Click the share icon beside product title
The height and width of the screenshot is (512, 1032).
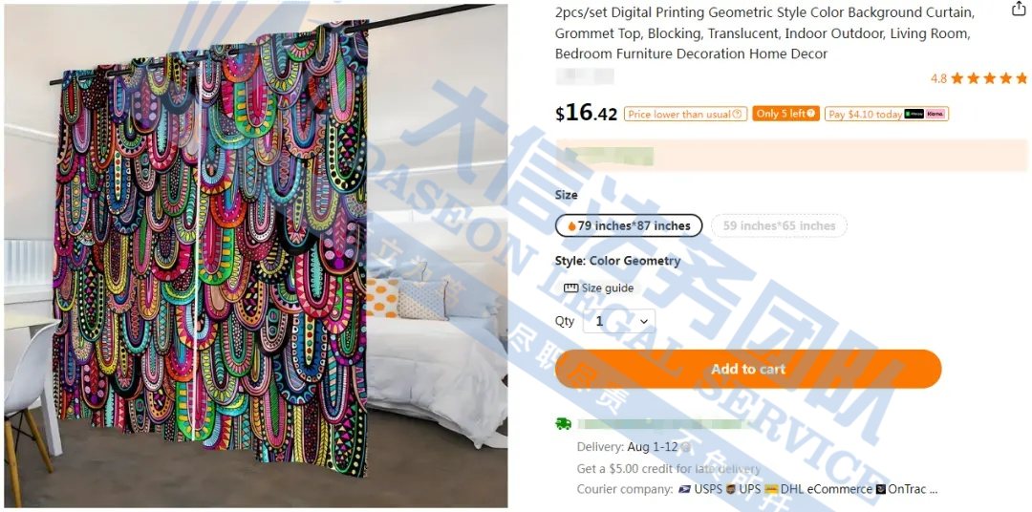click(1019, 10)
